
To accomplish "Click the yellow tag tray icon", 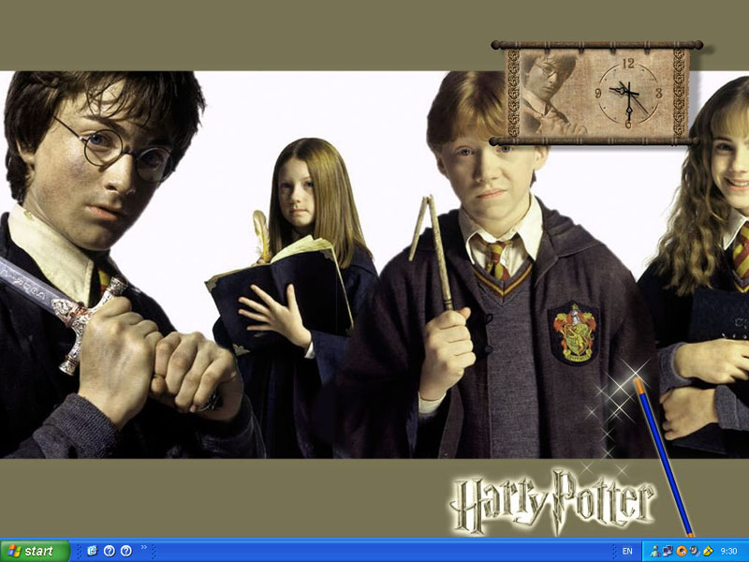I will coord(708,551).
